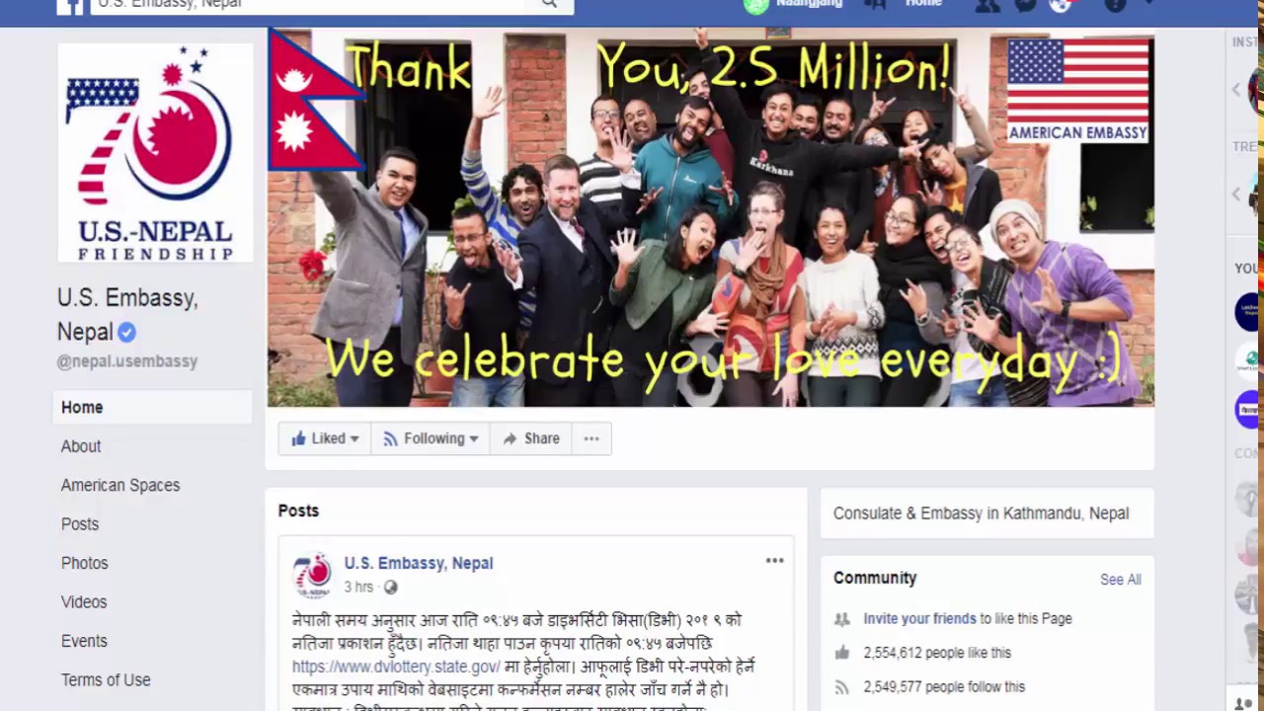Screen dimensions: 1264x711
Task: Go to American Spaces section
Action: pos(120,485)
